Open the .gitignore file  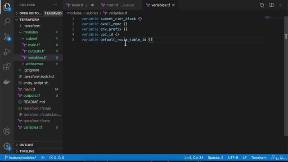(x=31, y=70)
